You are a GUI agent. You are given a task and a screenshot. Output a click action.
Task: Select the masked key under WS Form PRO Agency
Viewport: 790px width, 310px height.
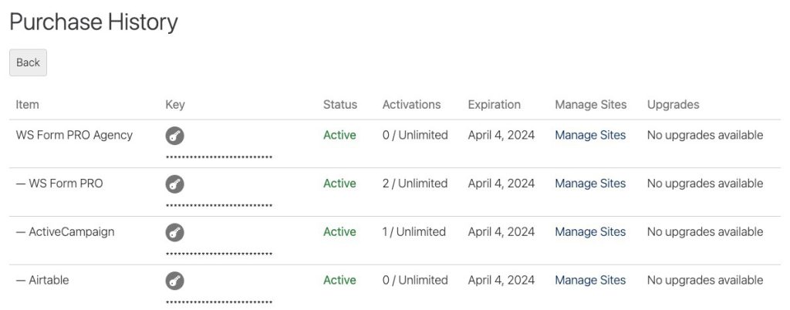point(219,157)
